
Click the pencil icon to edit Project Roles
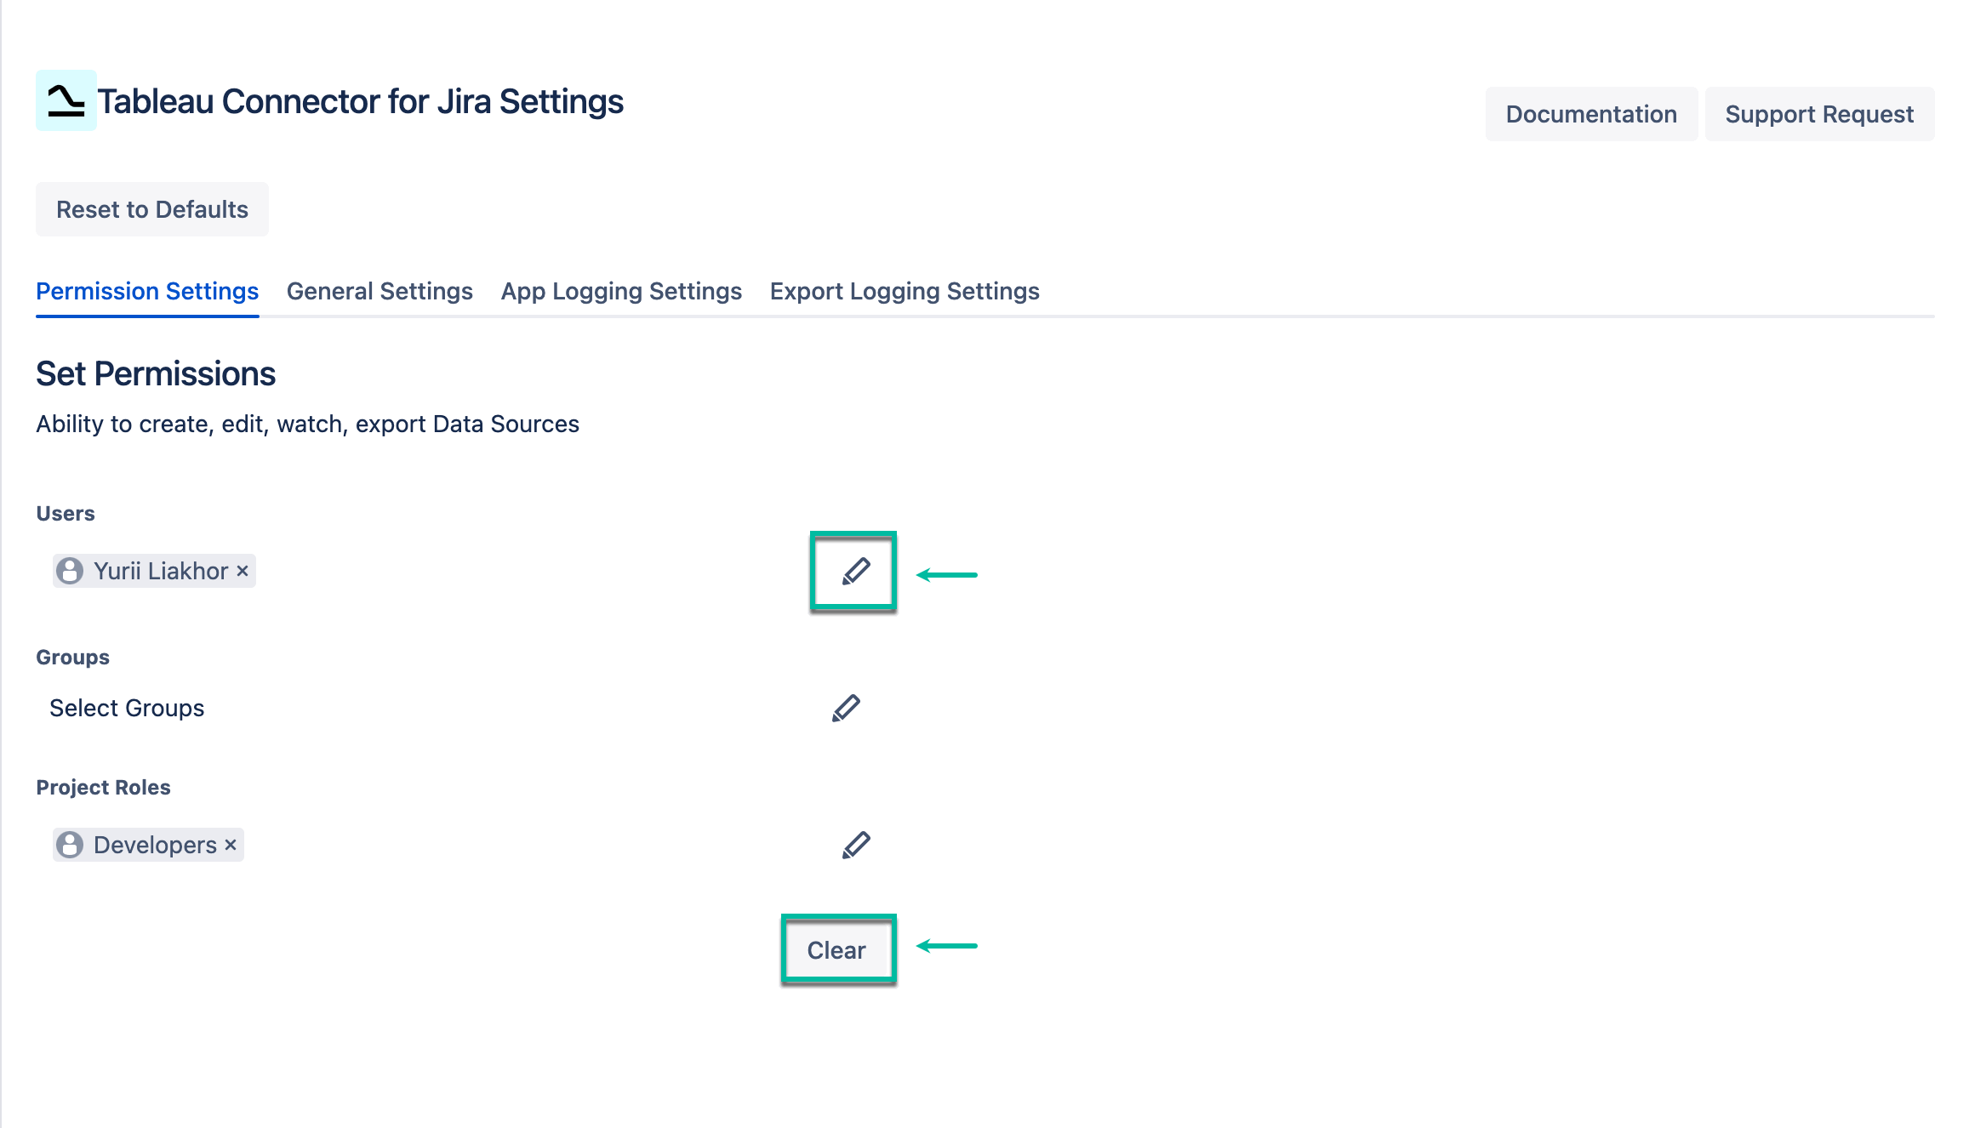click(855, 844)
